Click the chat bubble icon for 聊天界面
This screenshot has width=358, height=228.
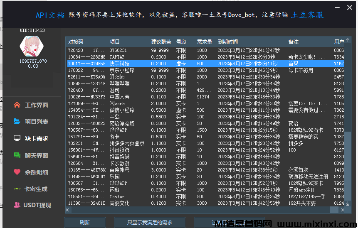point(17,155)
